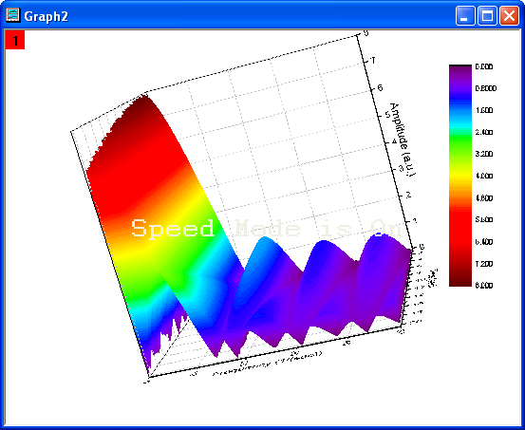Maximize the Graph2 window

(487, 16)
